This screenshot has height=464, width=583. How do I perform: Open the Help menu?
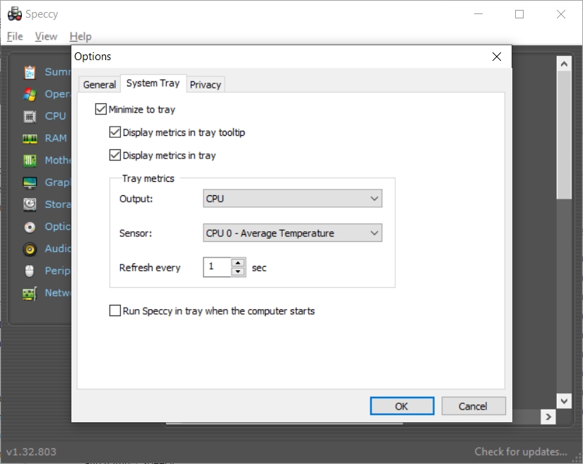(81, 37)
